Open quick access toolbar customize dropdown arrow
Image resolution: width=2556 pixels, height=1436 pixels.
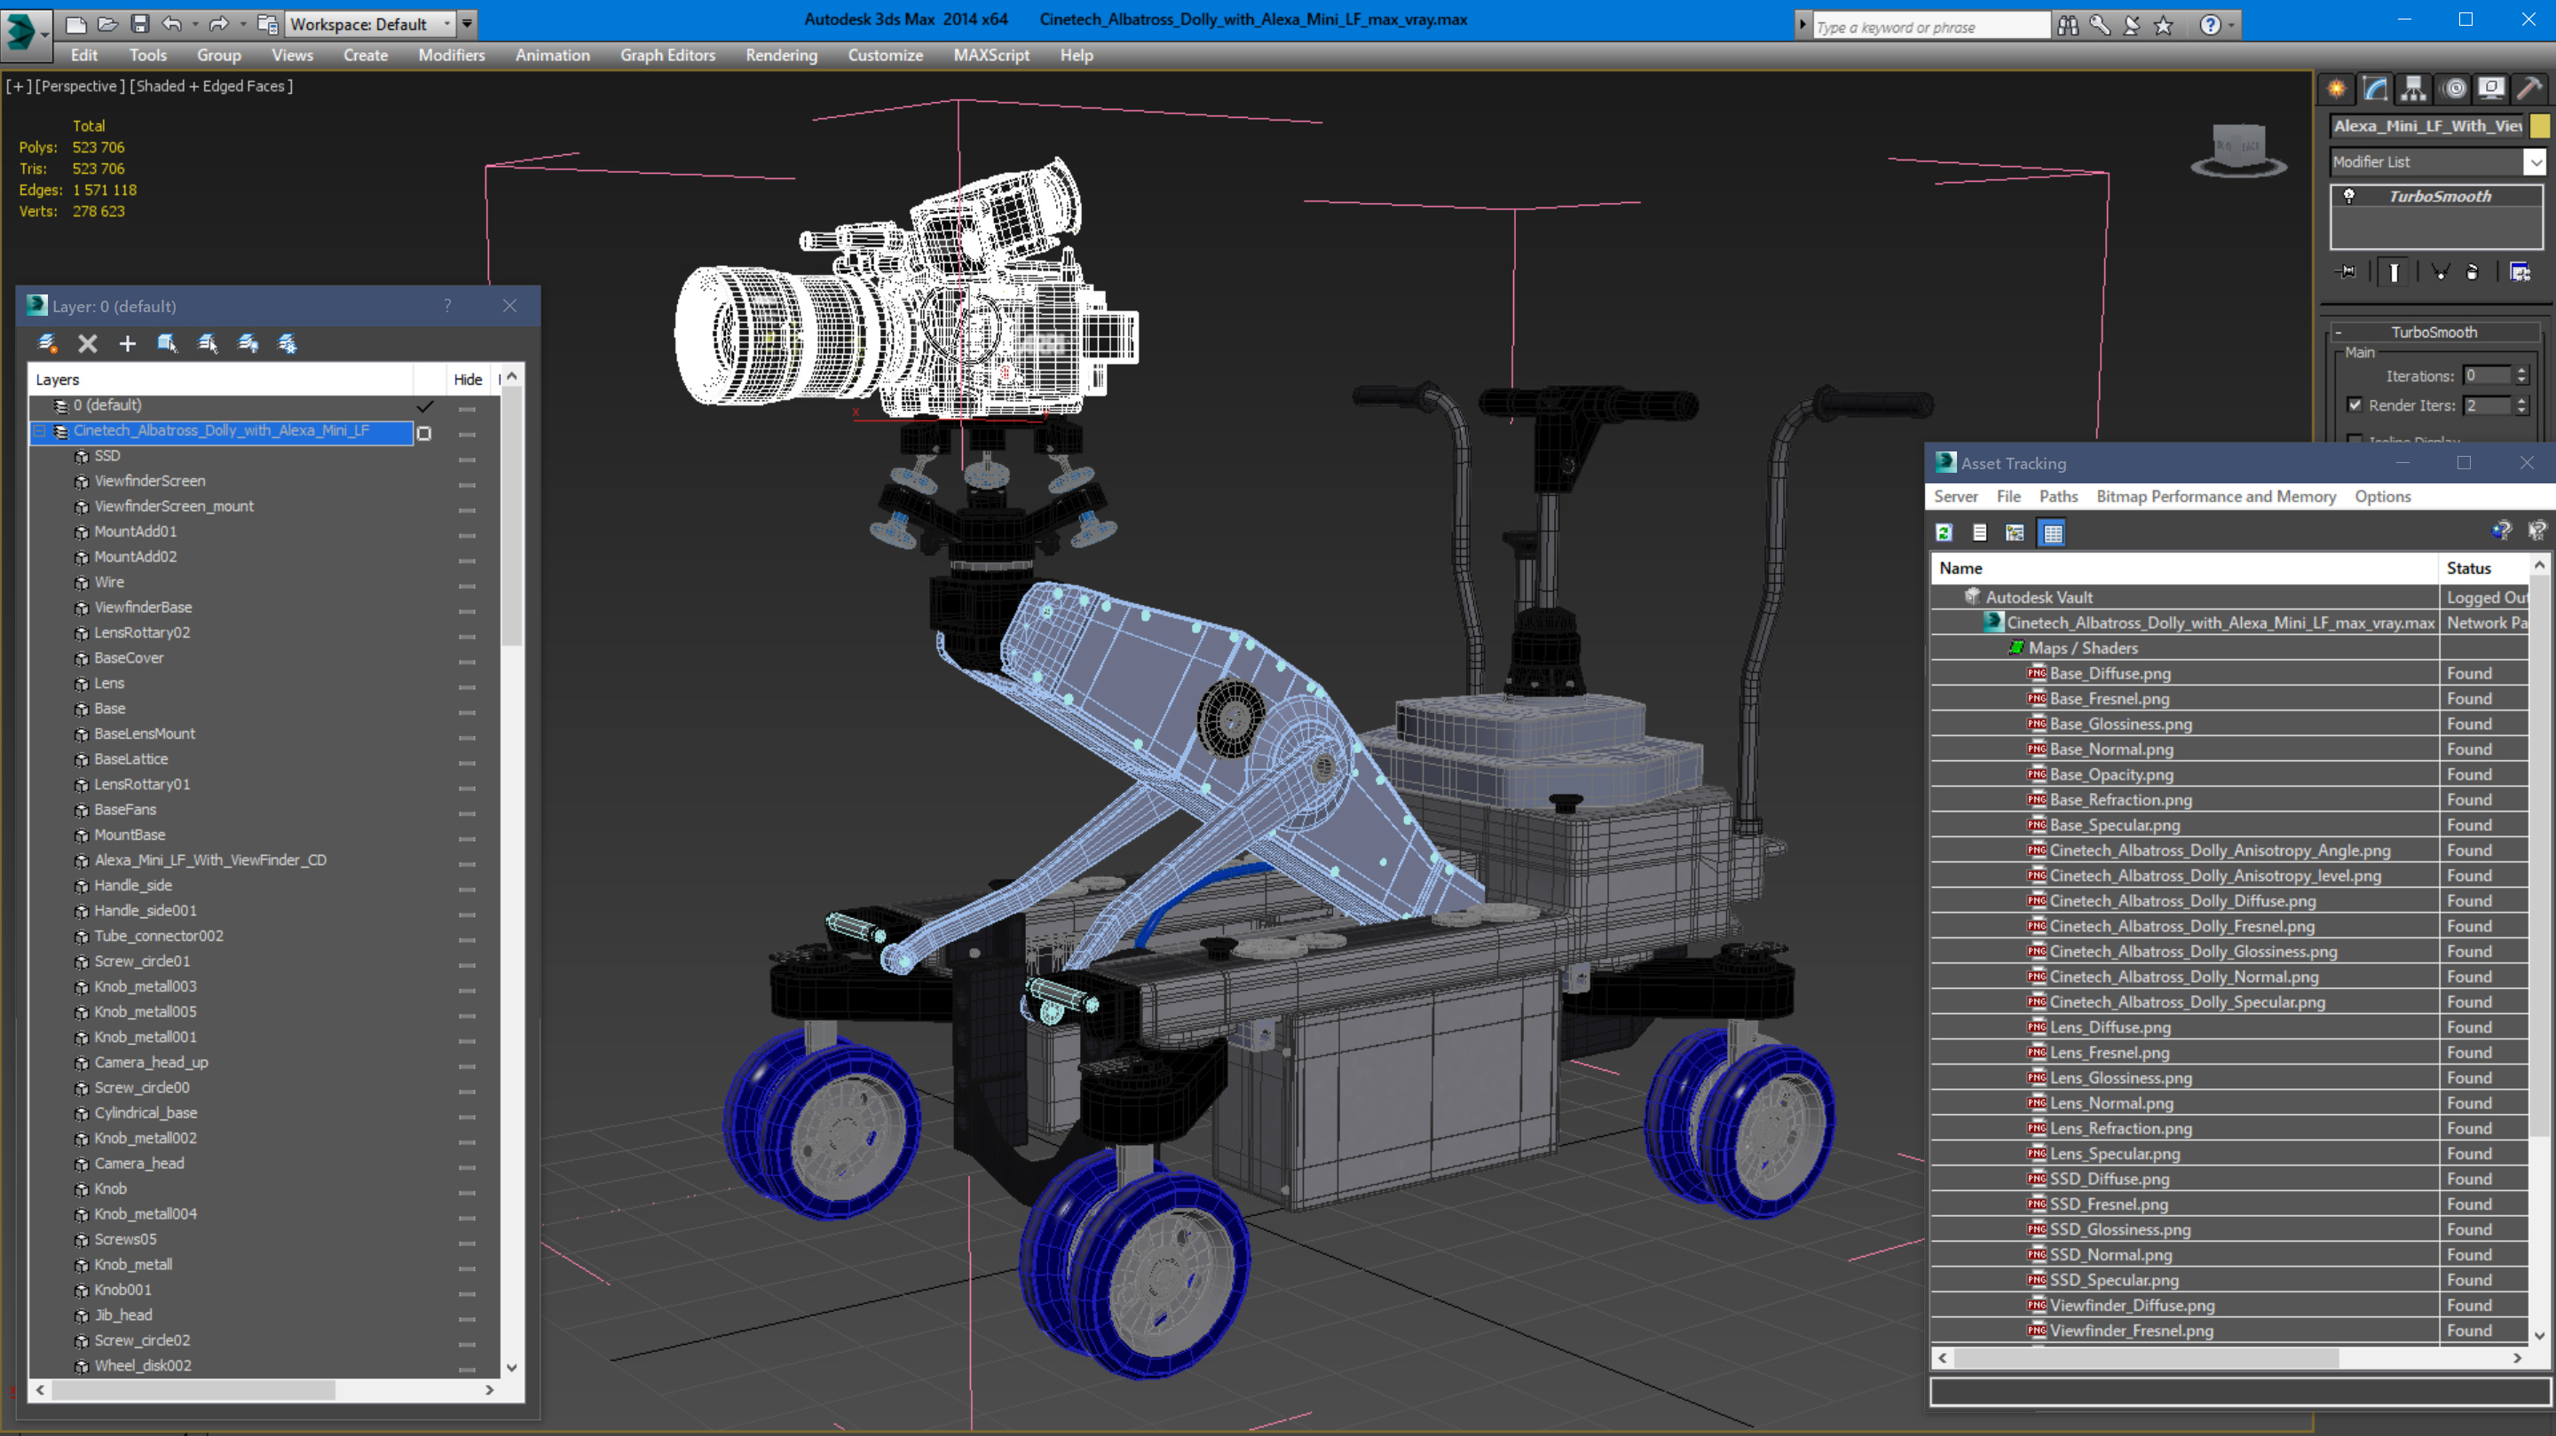pos(468,24)
